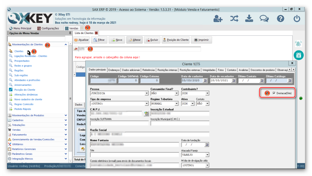This screenshot has height=176, width=312.
Task: Open the Consumidor Final dropdown
Action: (176, 93)
